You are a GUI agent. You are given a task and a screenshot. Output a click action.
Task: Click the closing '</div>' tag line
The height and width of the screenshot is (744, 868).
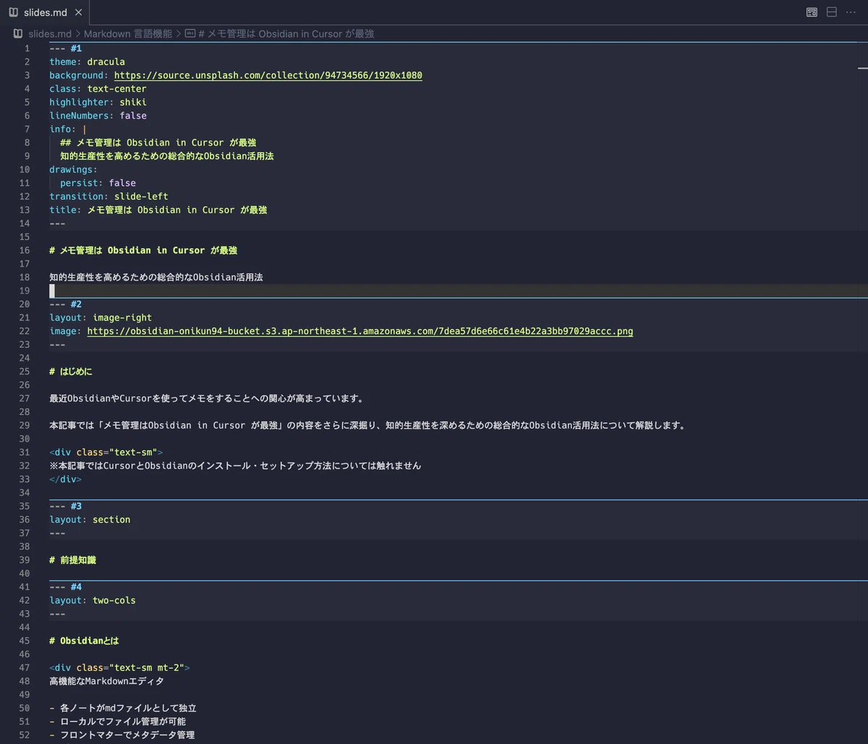pos(65,479)
